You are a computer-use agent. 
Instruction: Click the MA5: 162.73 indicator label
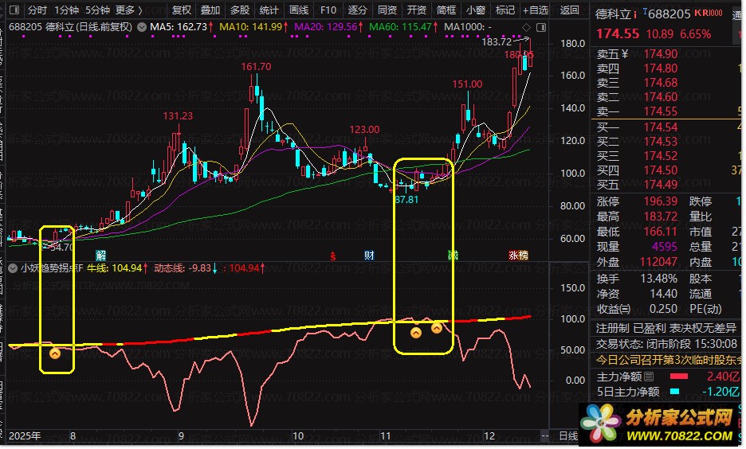[x=181, y=27]
